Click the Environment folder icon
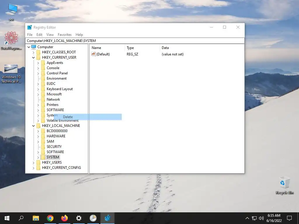The height and width of the screenshot is (224, 299). pos(43,78)
